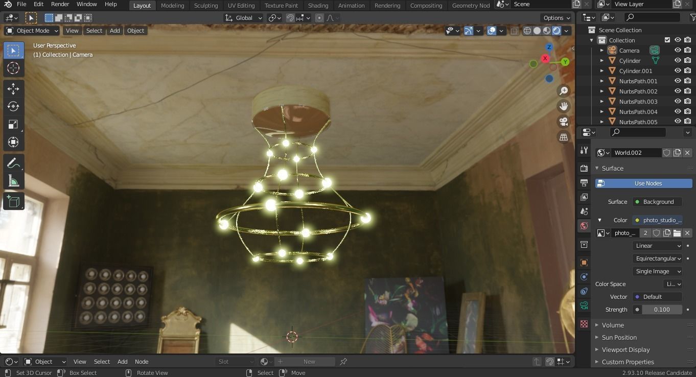The height and width of the screenshot is (377, 696).
Task: Open the Object Mode dropdown
Action: coord(32,31)
